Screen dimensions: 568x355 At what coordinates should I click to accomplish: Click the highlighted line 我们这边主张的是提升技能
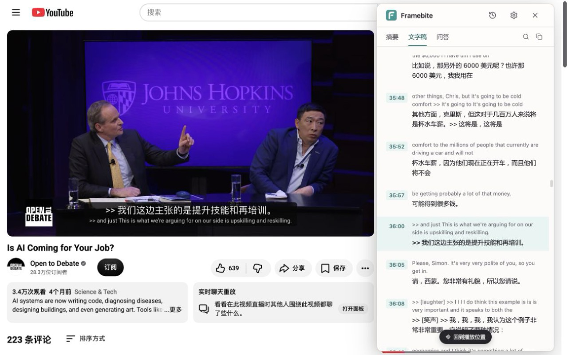click(x=469, y=243)
